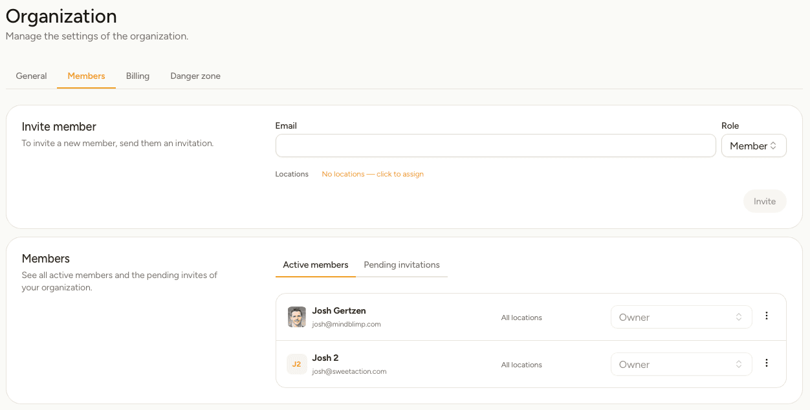Click josh@sweetaction.com email text
Screen dimensions: 810x410
point(349,371)
